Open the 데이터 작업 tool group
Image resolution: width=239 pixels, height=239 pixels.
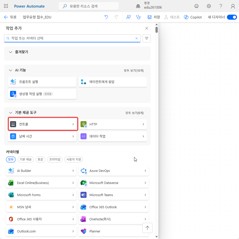112,136
